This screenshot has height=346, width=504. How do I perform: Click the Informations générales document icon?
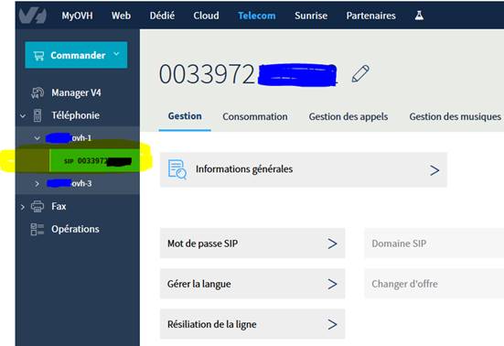177,169
